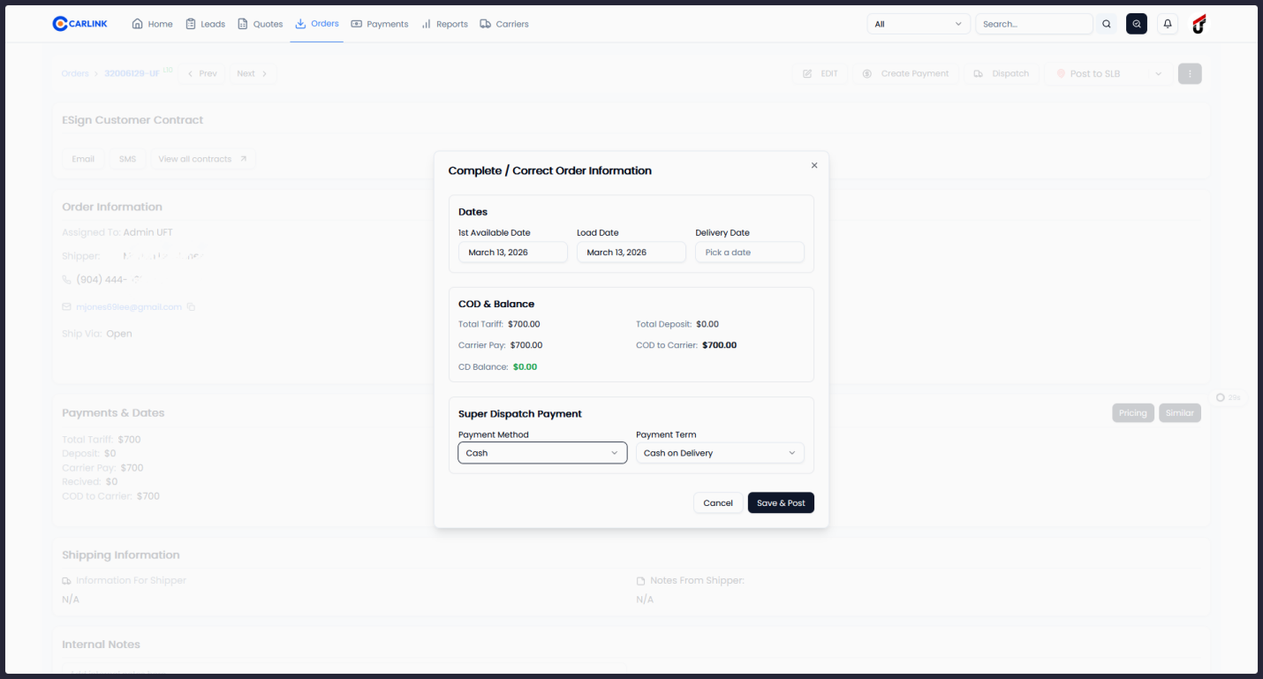This screenshot has width=1263, height=679.
Task: Click the Save & Post button
Action: click(x=781, y=502)
